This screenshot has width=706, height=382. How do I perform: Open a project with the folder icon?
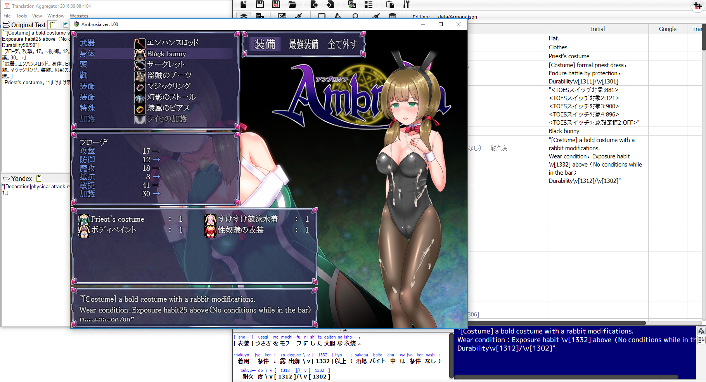point(292,4)
